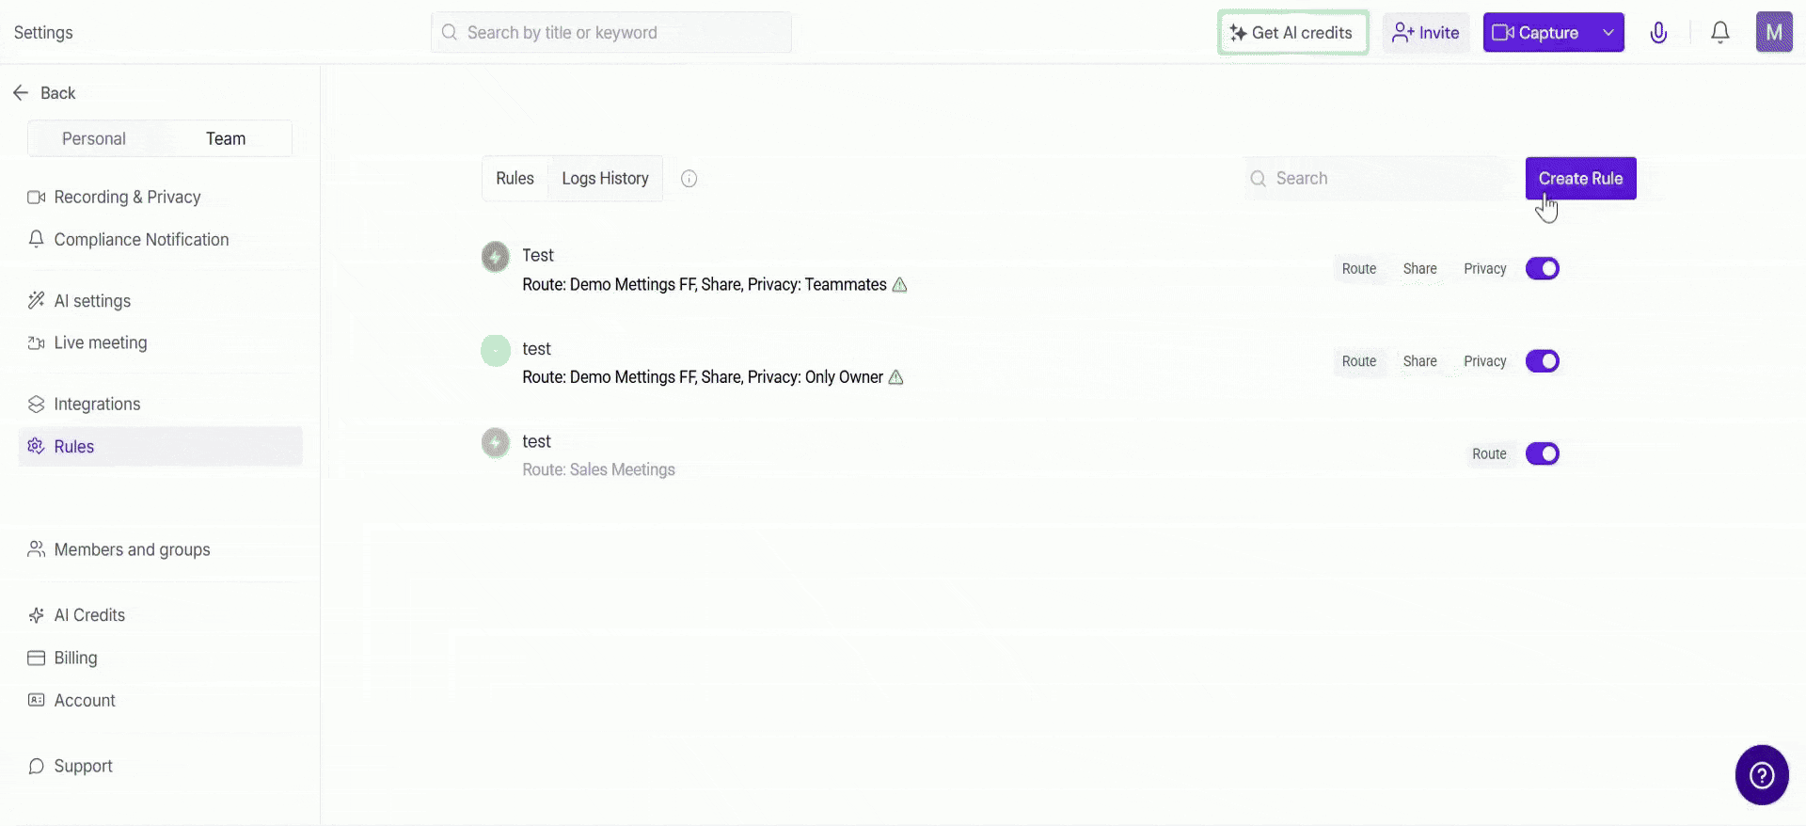Click the info icon beside Logs History
Screen dimensions: 1806x826
[689, 179]
